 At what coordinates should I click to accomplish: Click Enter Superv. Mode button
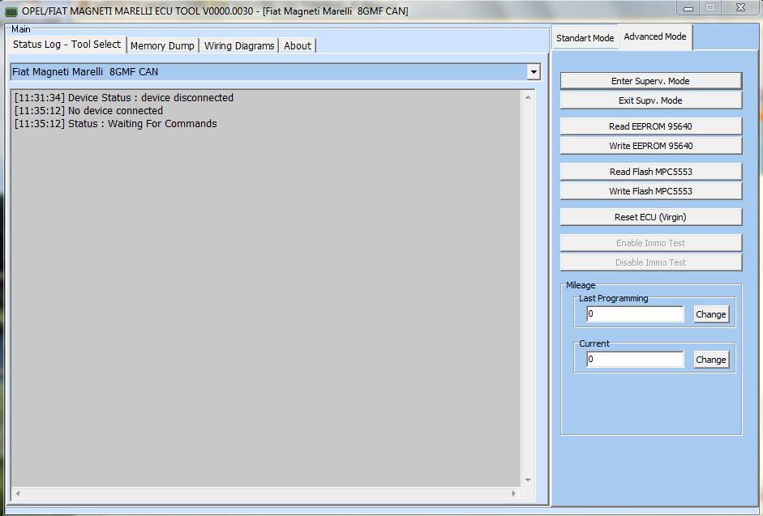pos(650,81)
